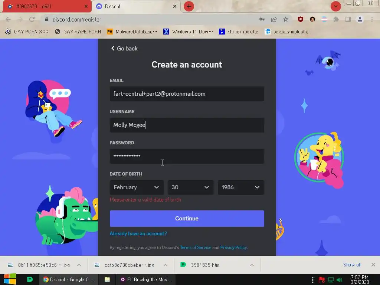
Task: Close the #3902678 - e621 tab
Action: click(x=86, y=6)
